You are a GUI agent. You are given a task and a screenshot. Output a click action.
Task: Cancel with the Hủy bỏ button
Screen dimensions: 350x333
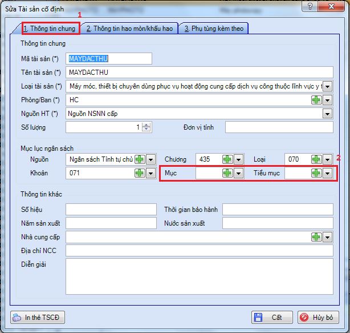(318, 317)
